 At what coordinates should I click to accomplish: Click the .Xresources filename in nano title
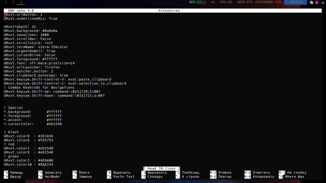168,10
